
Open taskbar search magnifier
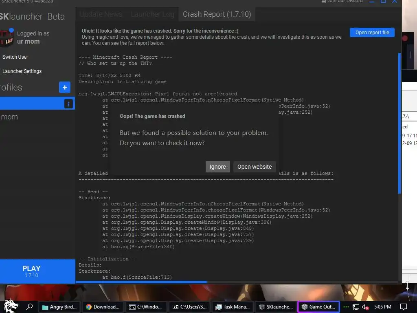[29, 307]
